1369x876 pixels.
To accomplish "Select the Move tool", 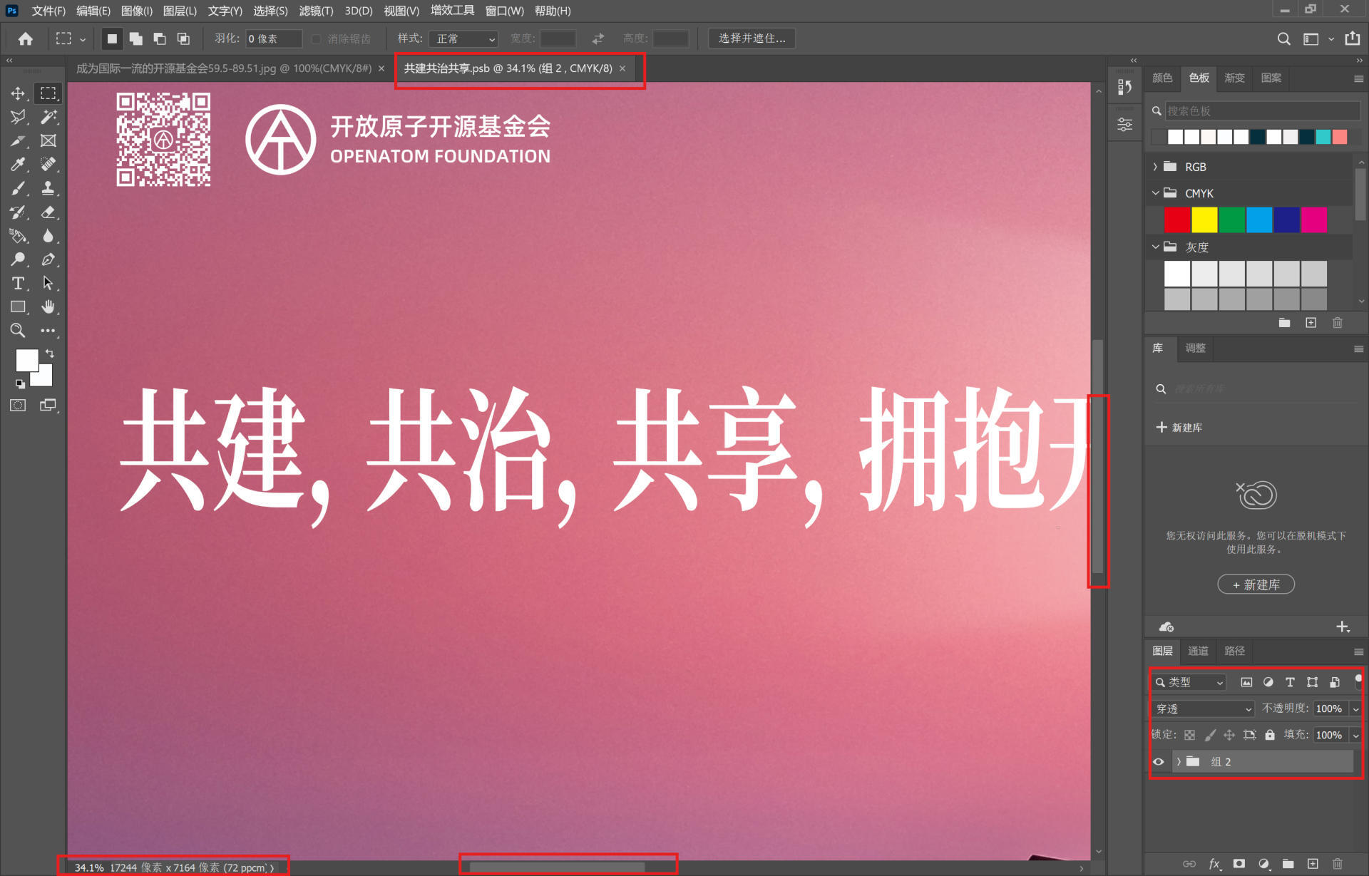I will (x=18, y=93).
